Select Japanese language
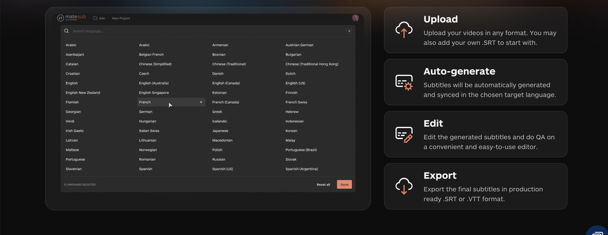The image size is (608, 235). pos(220,131)
